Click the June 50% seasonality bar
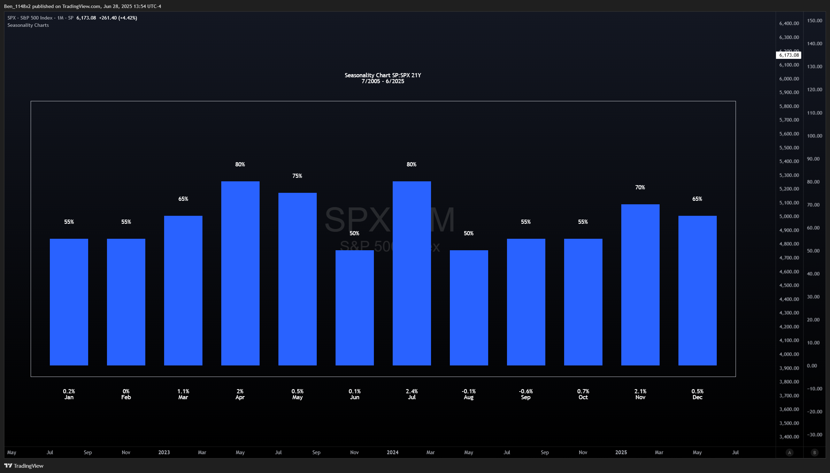 tap(354, 308)
